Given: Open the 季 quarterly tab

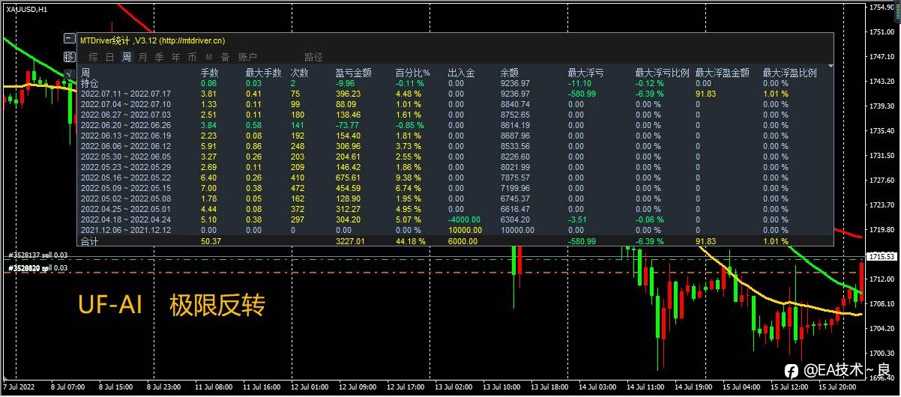Looking at the screenshot, I should [159, 57].
